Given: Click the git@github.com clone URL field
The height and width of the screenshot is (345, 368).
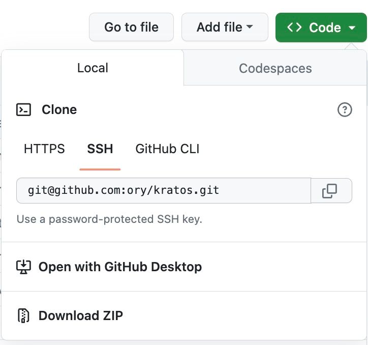Looking at the screenshot, I should click(163, 191).
